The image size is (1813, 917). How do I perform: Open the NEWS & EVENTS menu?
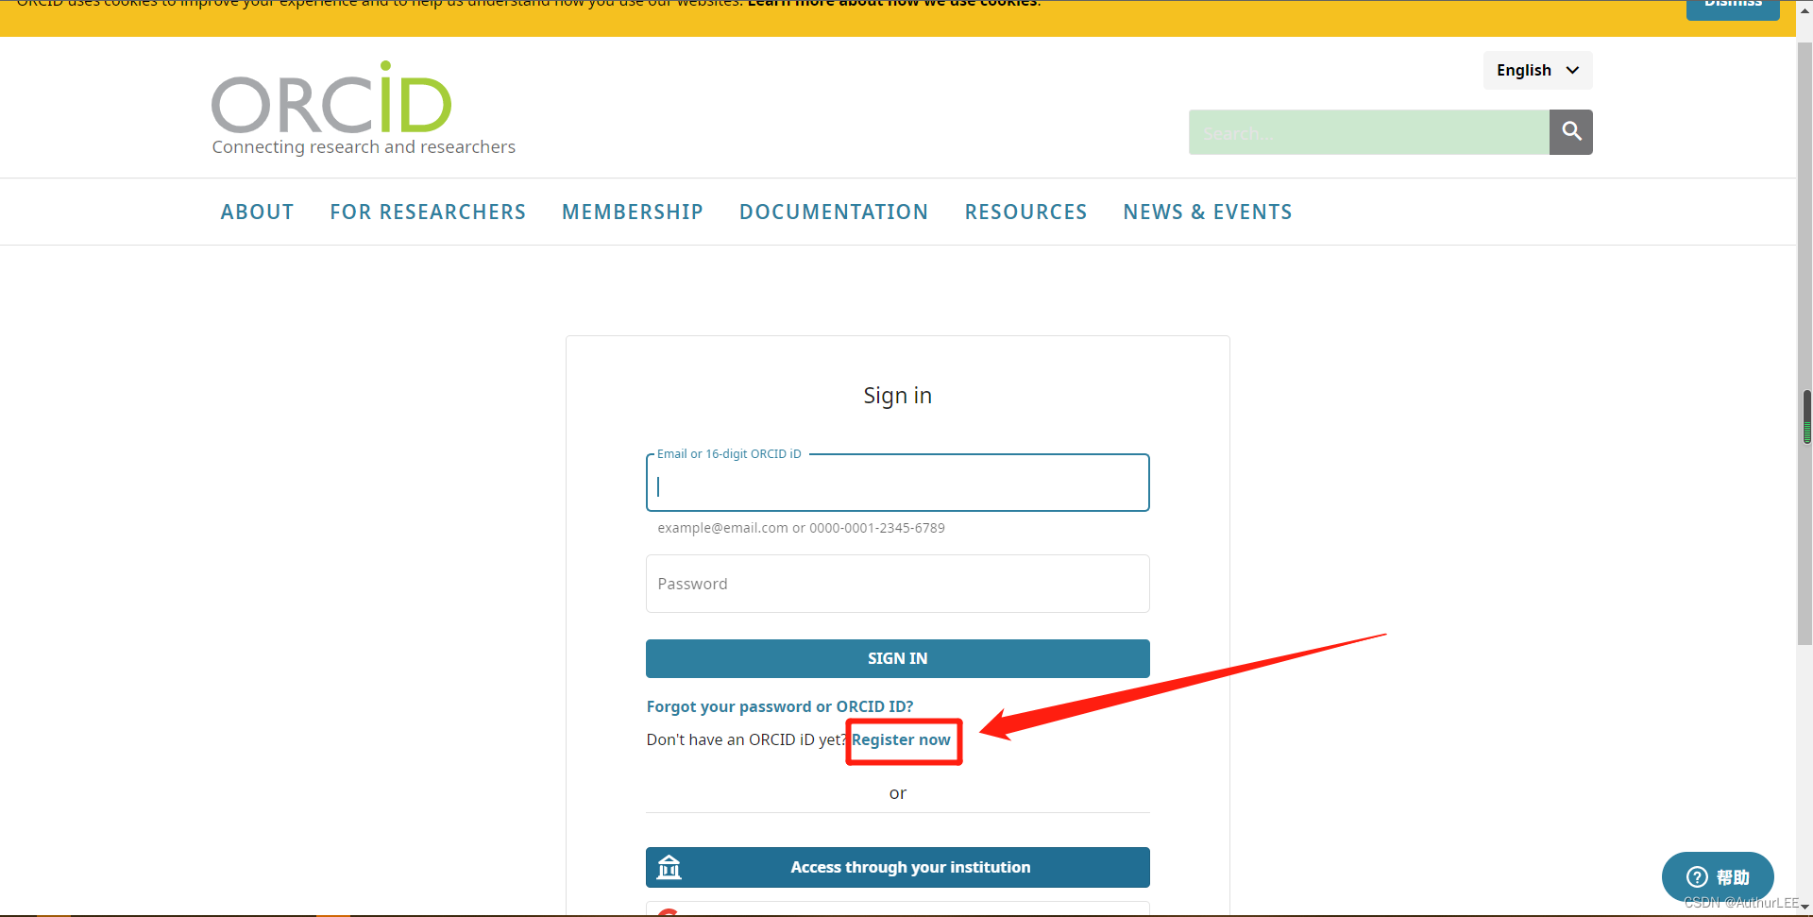click(x=1208, y=212)
